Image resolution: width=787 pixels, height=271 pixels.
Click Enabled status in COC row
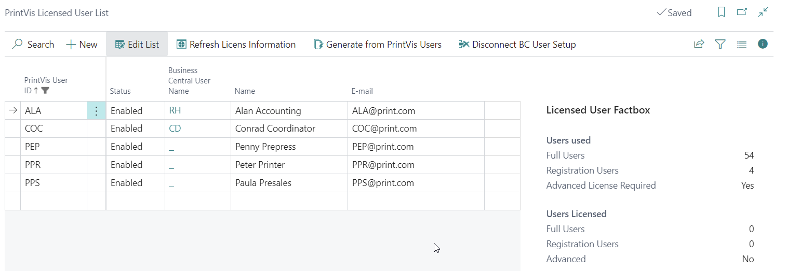point(136,129)
